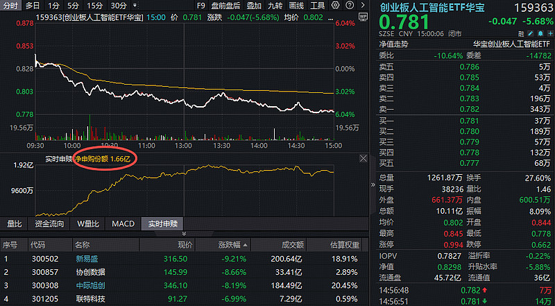Collapse the right quote panel arrow

373,185
